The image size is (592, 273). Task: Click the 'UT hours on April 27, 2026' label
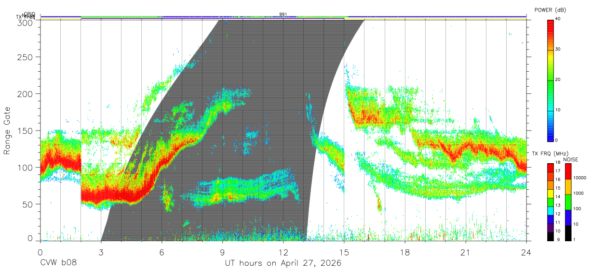(x=283, y=263)
